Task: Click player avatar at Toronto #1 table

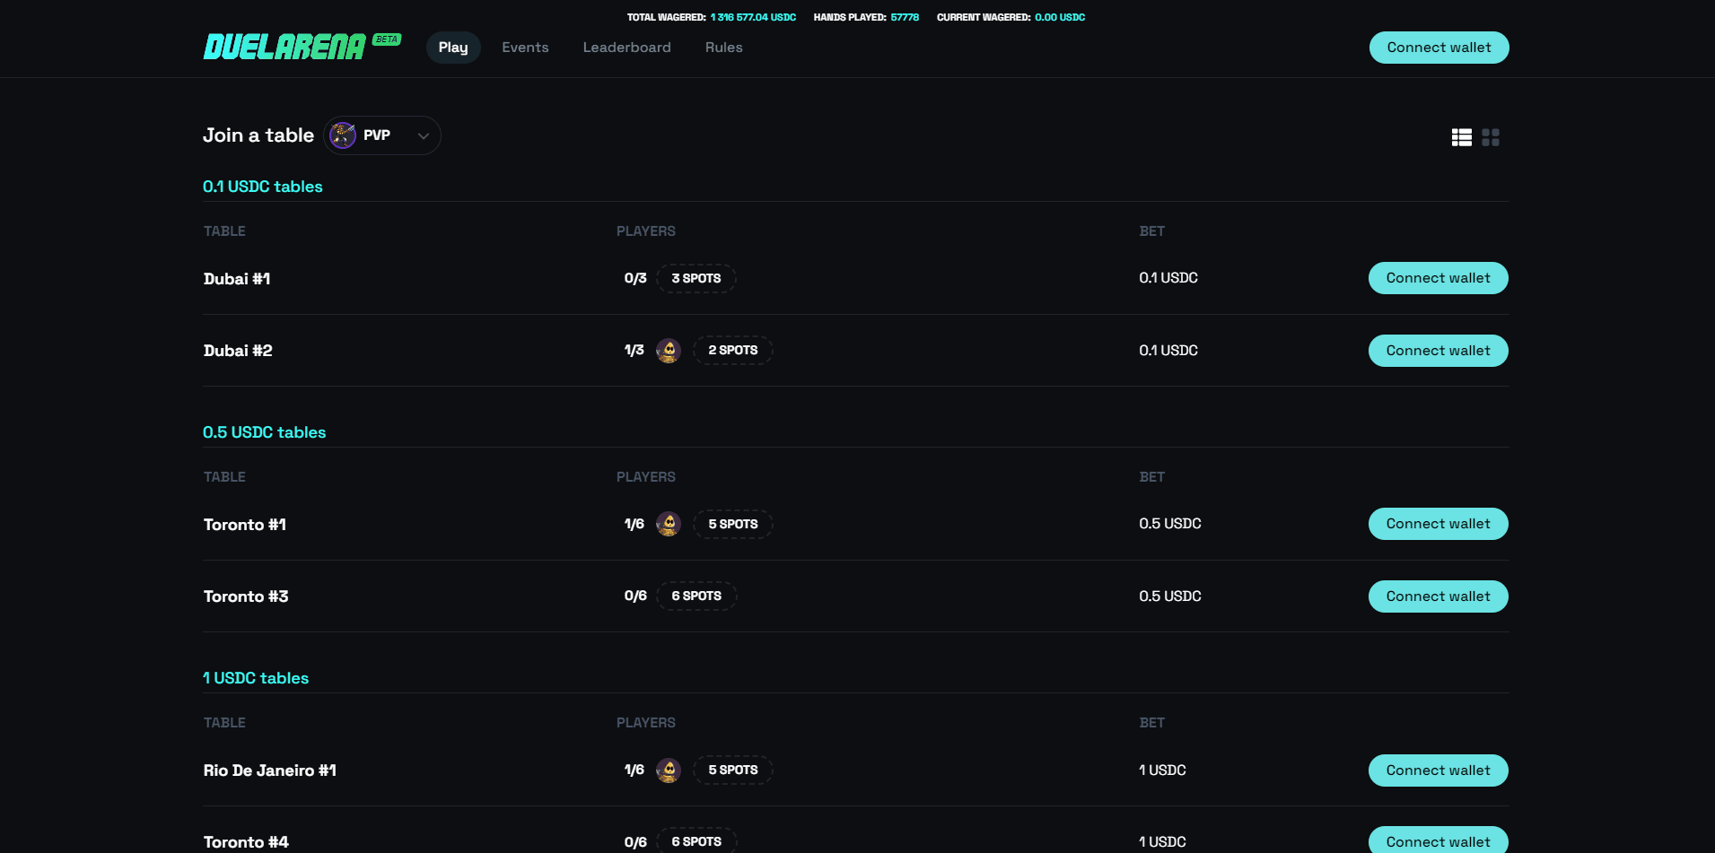Action: click(x=668, y=524)
